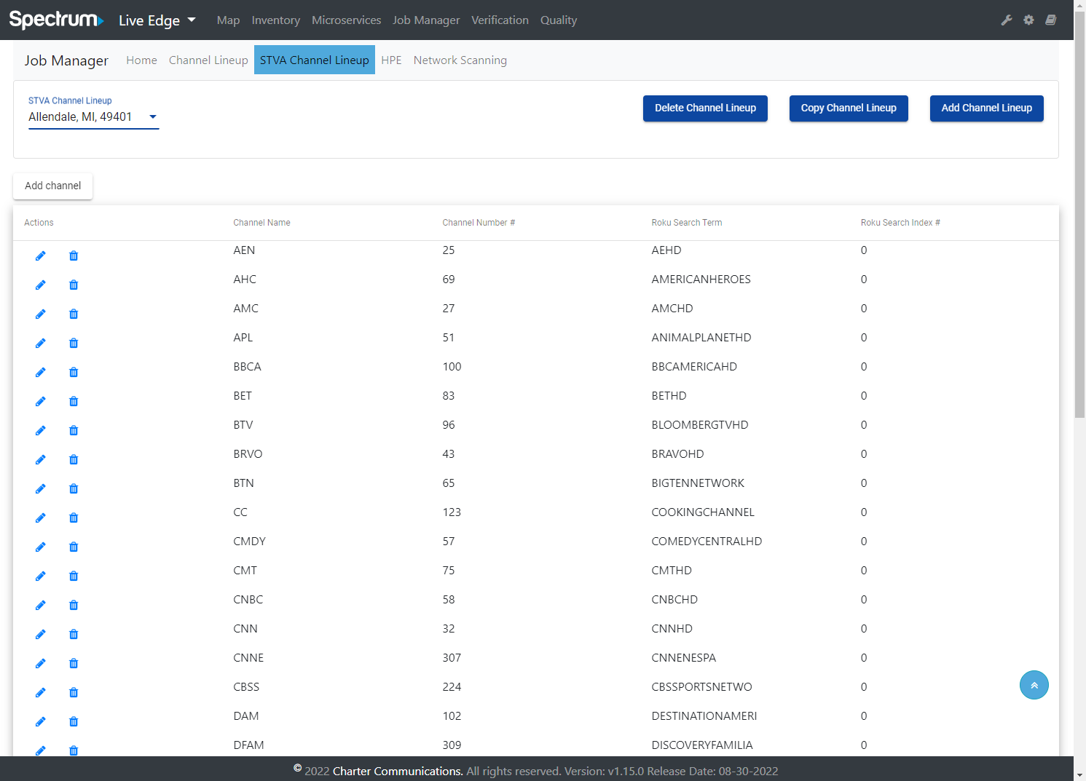1086x781 pixels.
Task: Delete the BTN channel row
Action: [x=74, y=488]
